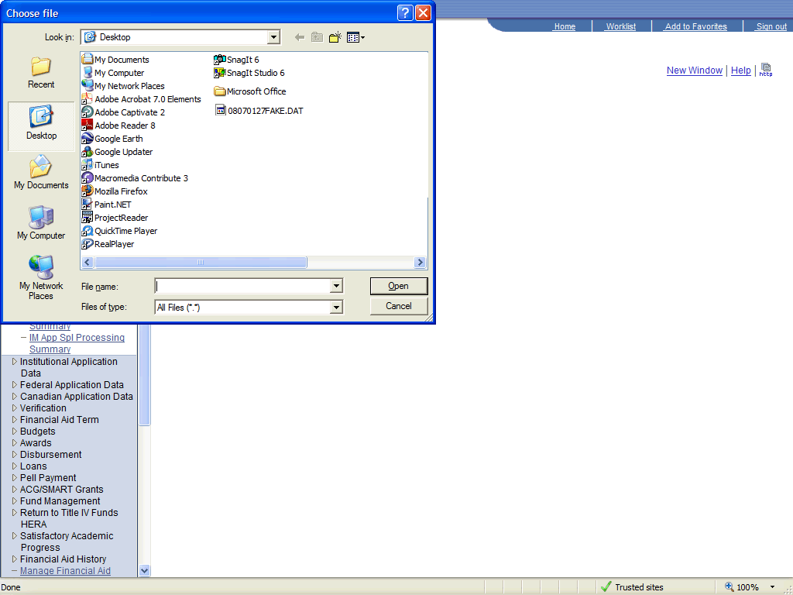
Task: Click the navigation menu's vertical scrollbar thumb
Action: click(144, 375)
